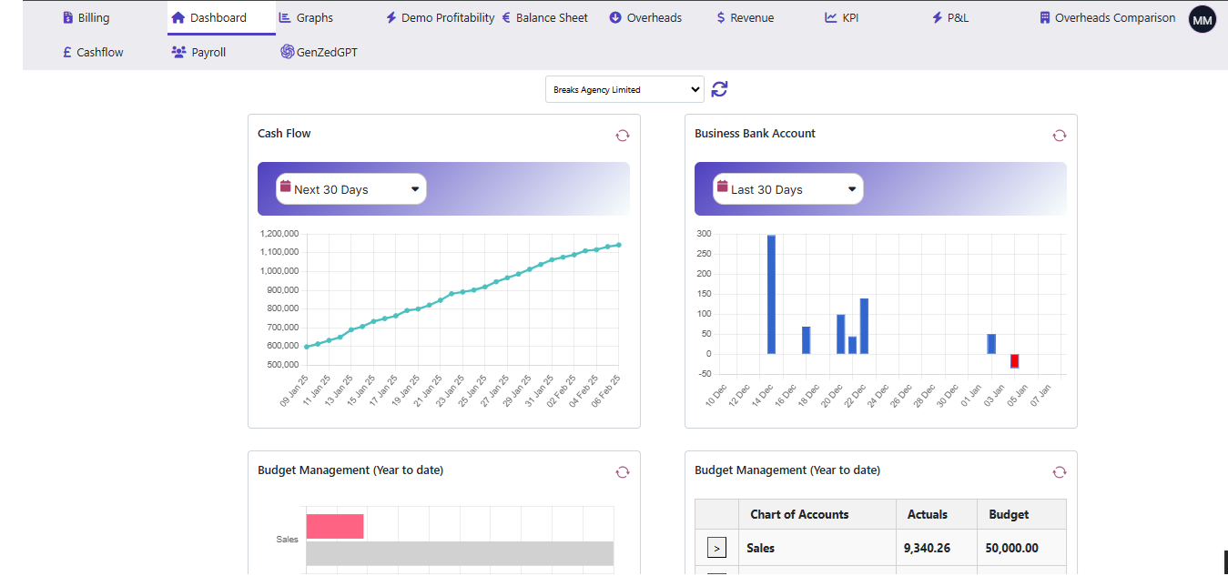The height and width of the screenshot is (576, 1228).
Task: Switch to the Graphs tab
Action: (x=306, y=18)
